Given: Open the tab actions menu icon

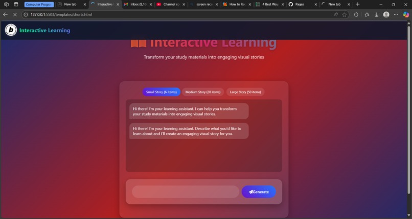Looking at the screenshot, I should [16, 4].
